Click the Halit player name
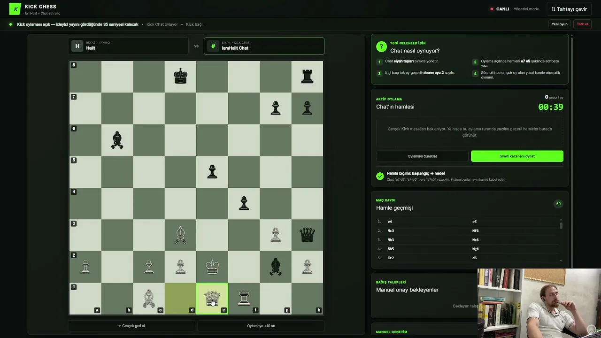 point(91,48)
